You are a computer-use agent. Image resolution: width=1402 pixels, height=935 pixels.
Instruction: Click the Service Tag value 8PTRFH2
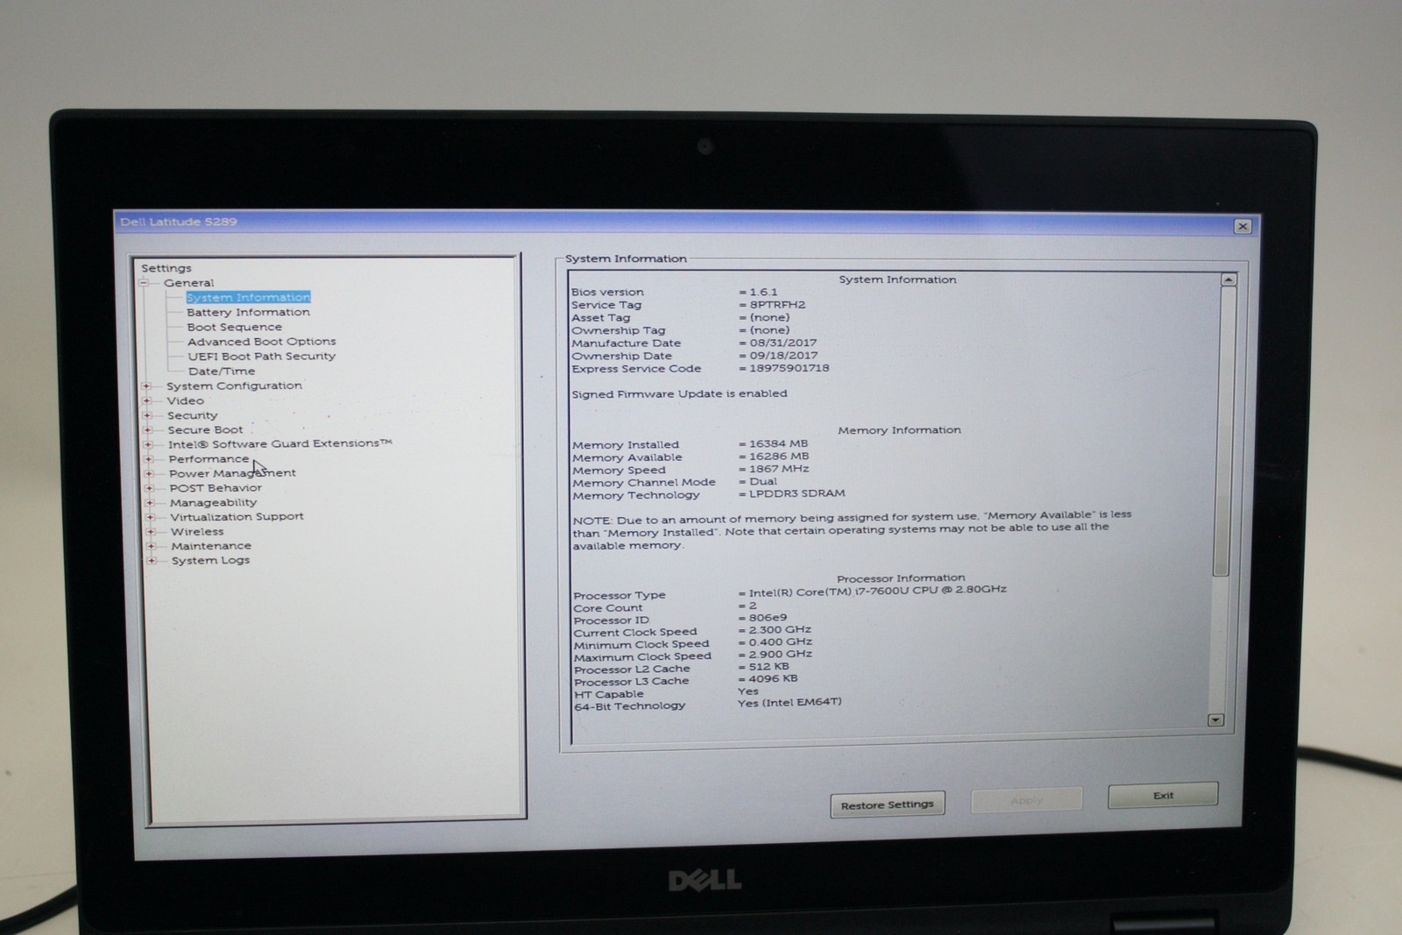(777, 305)
